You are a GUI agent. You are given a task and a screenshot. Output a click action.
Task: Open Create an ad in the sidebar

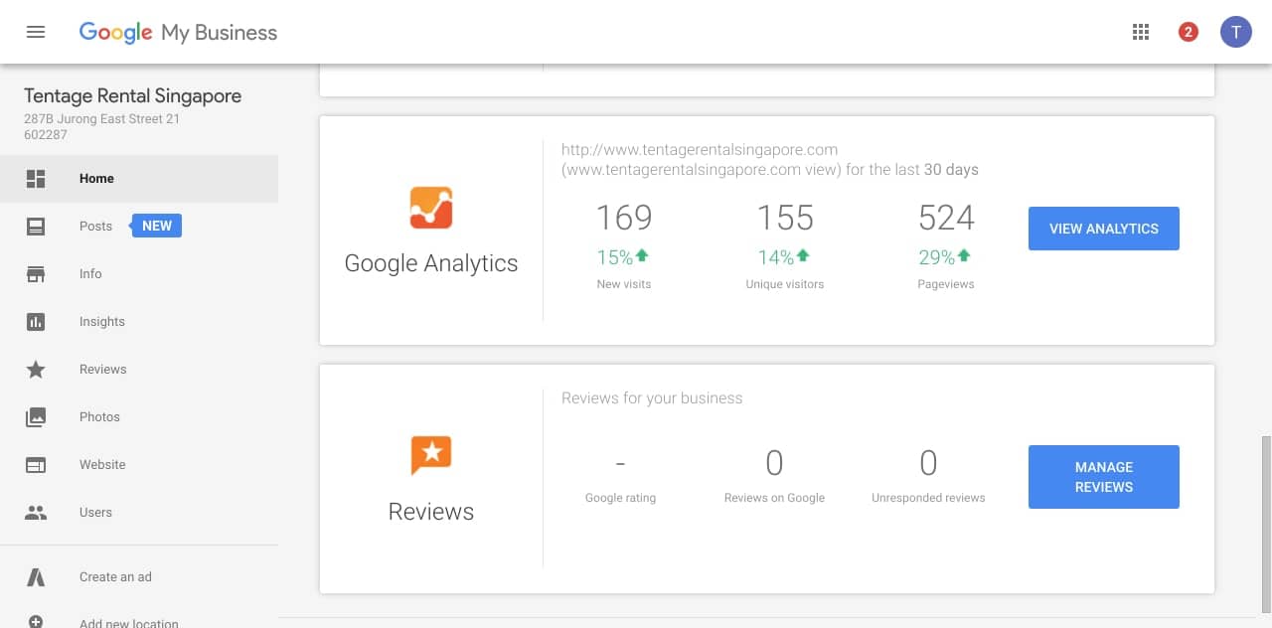click(139, 576)
